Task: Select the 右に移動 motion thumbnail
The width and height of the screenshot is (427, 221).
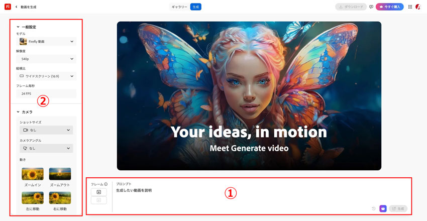Action: click(x=60, y=198)
